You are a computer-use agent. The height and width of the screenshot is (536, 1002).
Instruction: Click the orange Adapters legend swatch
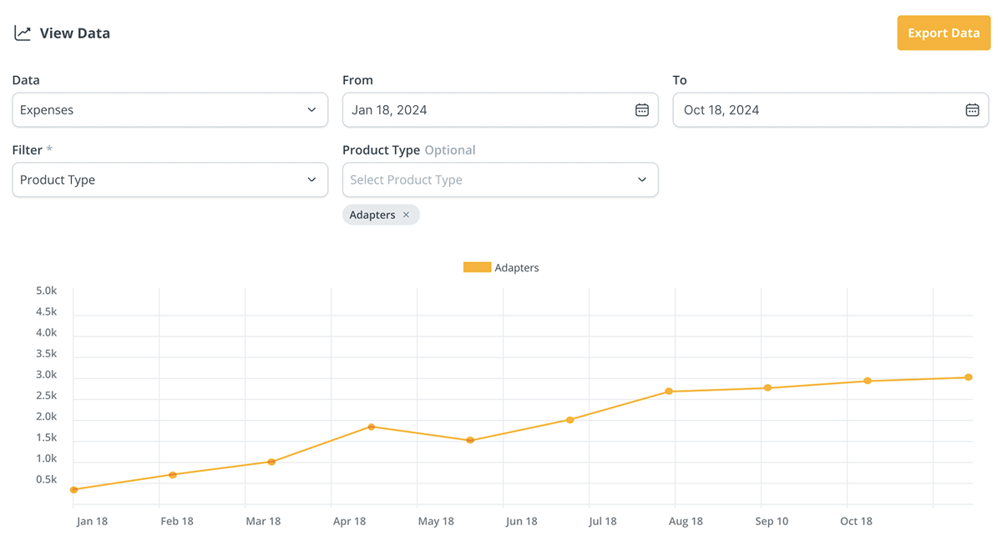tap(477, 268)
